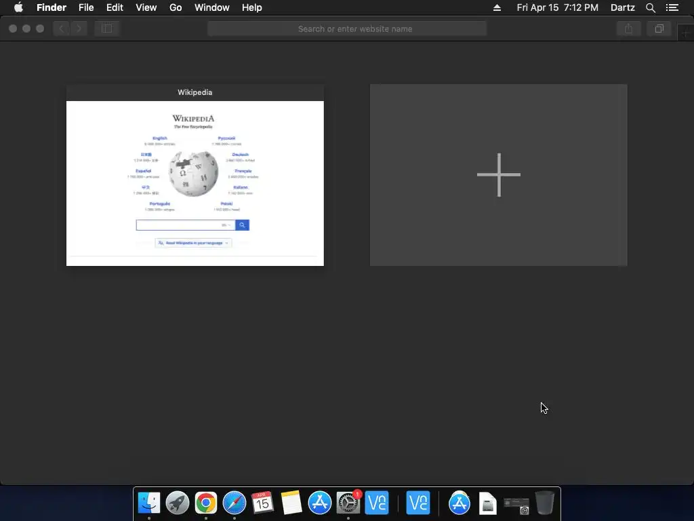Click the Safari compass icon in the dock
This screenshot has width=694, height=521.
(234, 503)
